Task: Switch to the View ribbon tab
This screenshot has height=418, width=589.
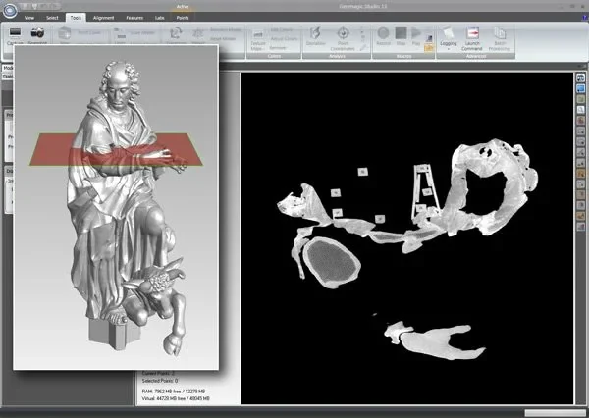Action: point(29,18)
